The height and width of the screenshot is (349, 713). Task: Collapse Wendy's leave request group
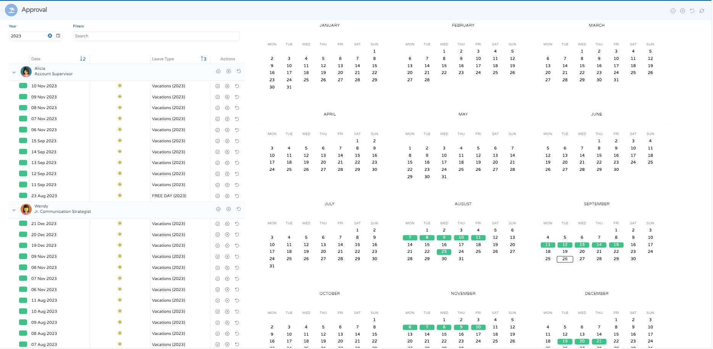[14, 210]
